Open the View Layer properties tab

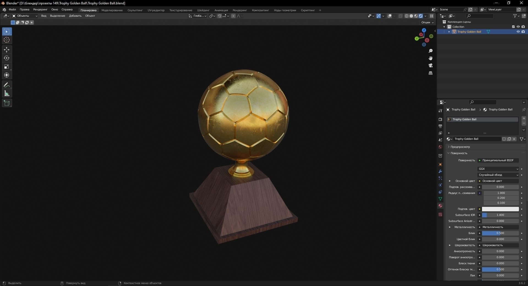[x=440, y=133]
